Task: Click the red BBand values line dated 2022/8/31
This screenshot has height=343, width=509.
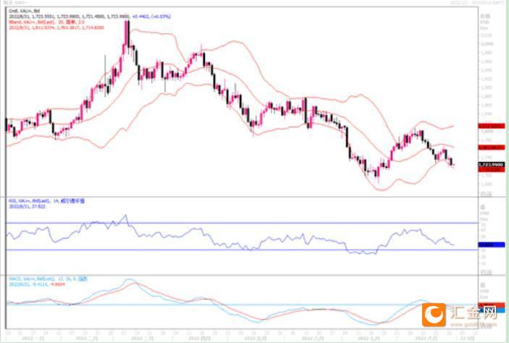Action: click(56, 27)
